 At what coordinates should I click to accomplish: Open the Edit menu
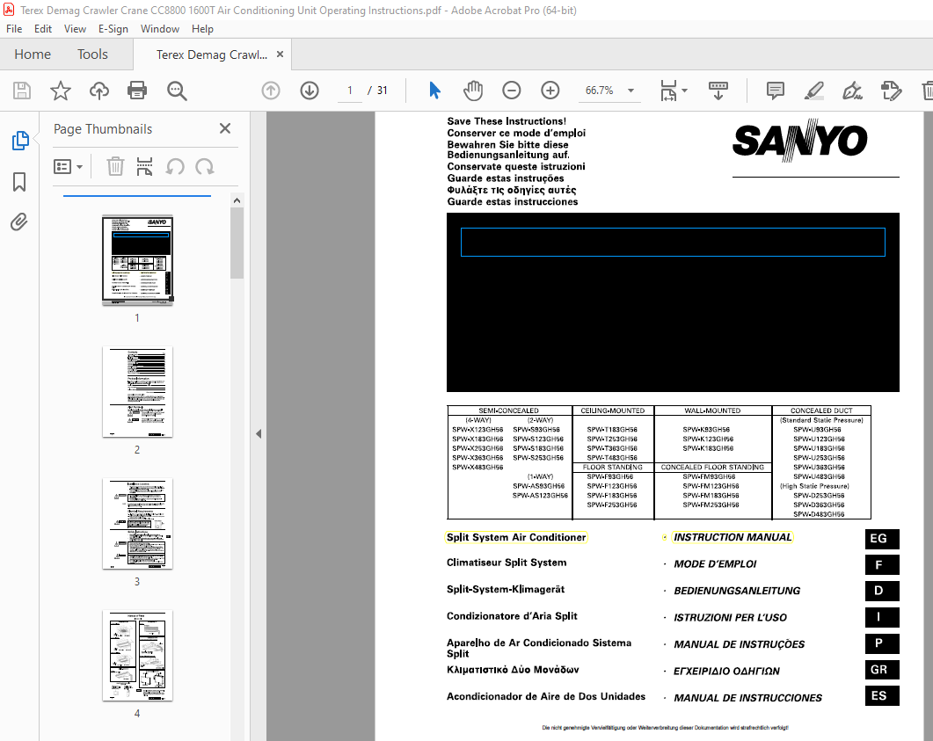pyautogui.click(x=43, y=28)
